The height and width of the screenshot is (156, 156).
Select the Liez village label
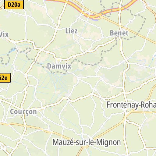coord(71,31)
